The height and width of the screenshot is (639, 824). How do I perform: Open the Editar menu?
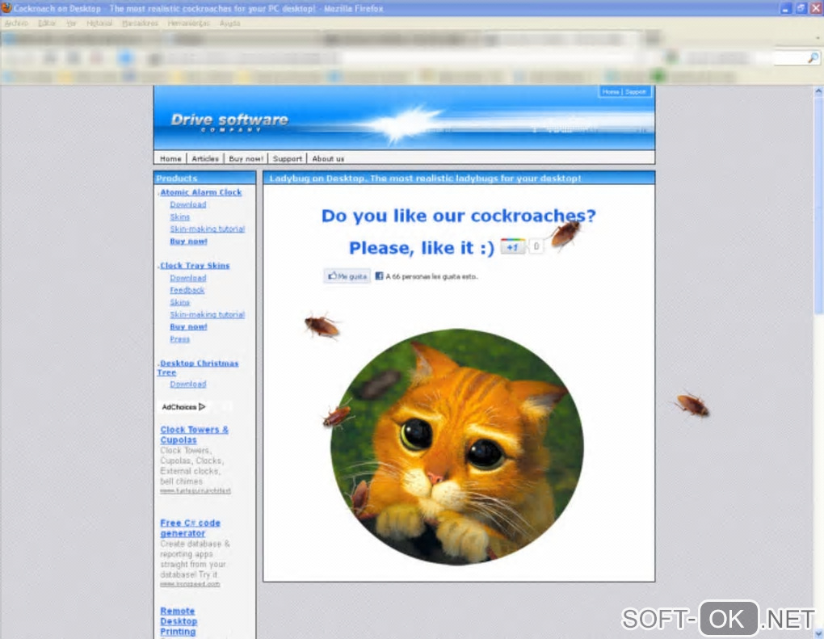[x=47, y=23]
